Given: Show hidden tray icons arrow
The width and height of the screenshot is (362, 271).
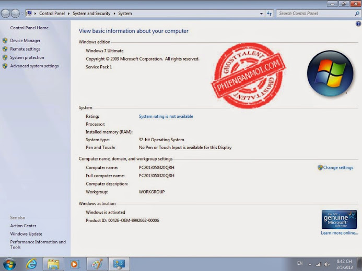Looking at the screenshot, I should pyautogui.click(x=310, y=265).
